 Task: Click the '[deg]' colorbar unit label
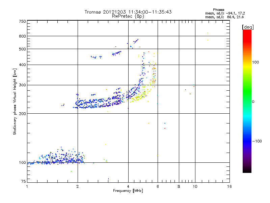coord(248,27)
